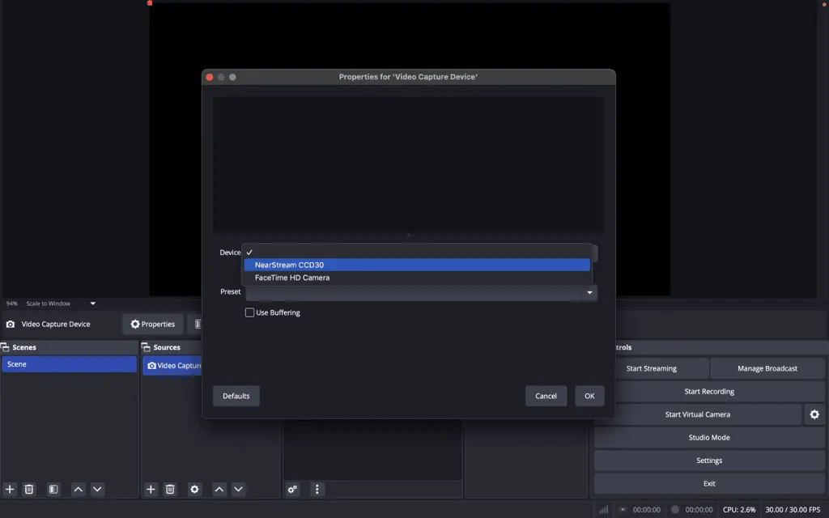
Task: Open the Scale to Window dropdown
Action: click(x=93, y=304)
